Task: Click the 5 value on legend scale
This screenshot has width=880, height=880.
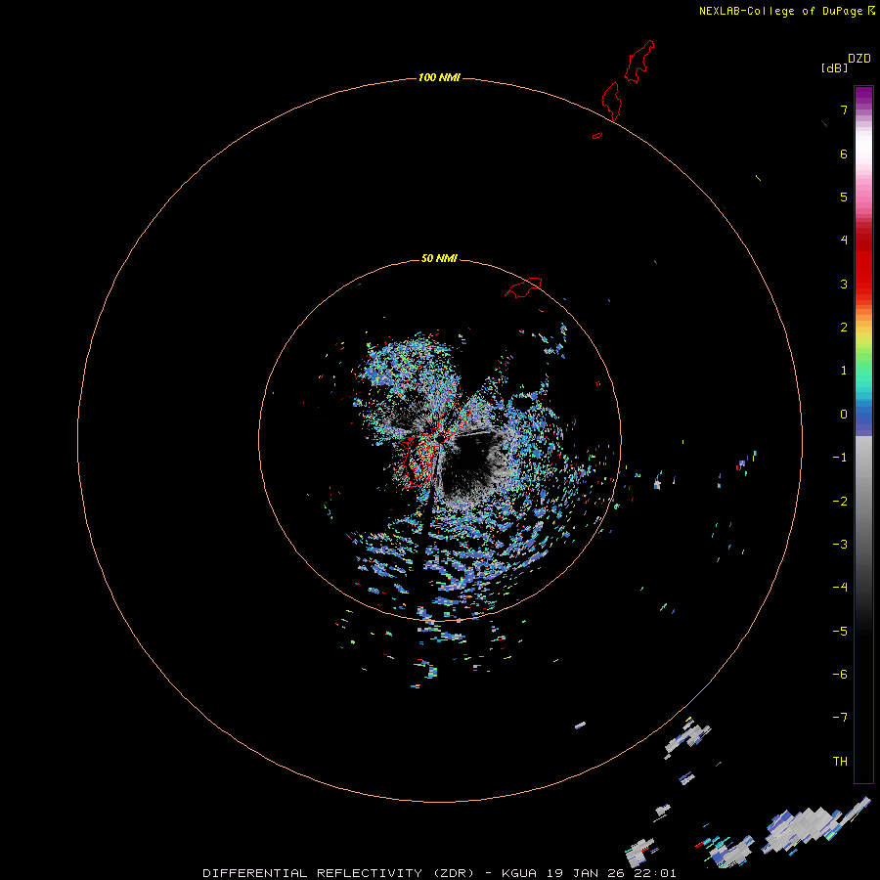Action: (x=844, y=197)
